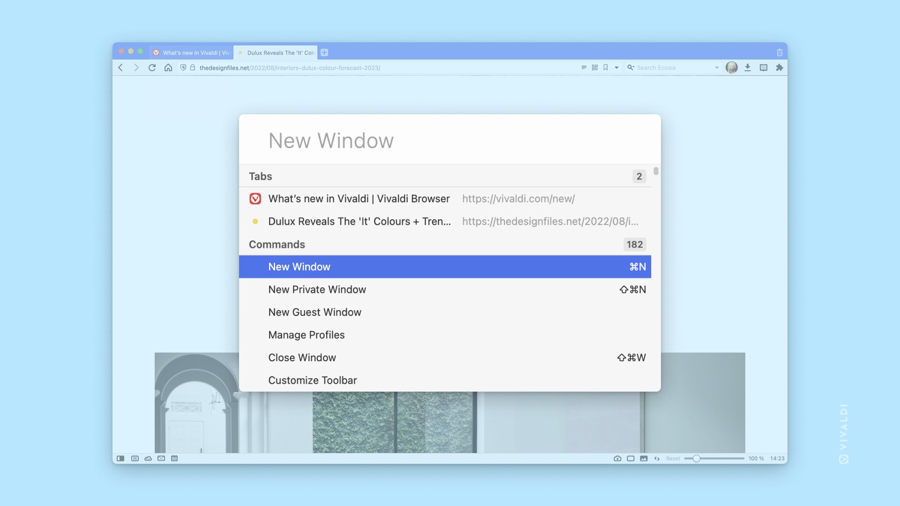Open the closed tabs trash icon
Image resolution: width=900 pixels, height=506 pixels.
[780, 52]
